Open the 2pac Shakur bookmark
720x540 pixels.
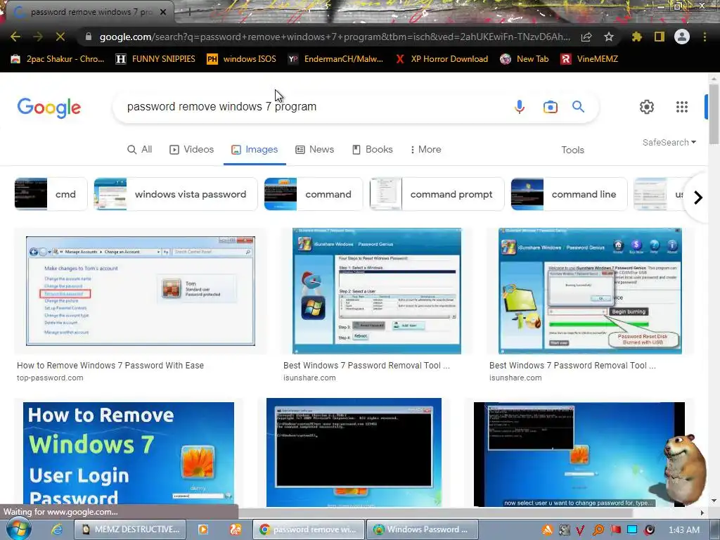pos(58,59)
